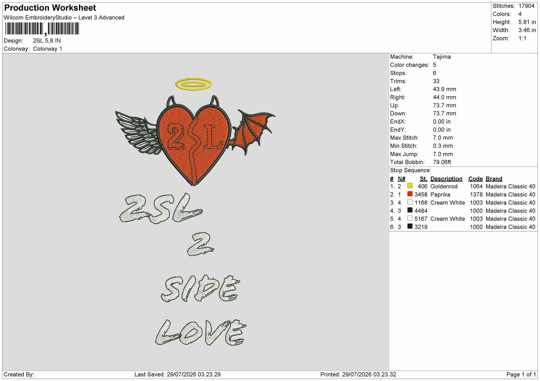Click the Paprika red color swatch
The width and height of the screenshot is (540, 381).
pyautogui.click(x=410, y=194)
